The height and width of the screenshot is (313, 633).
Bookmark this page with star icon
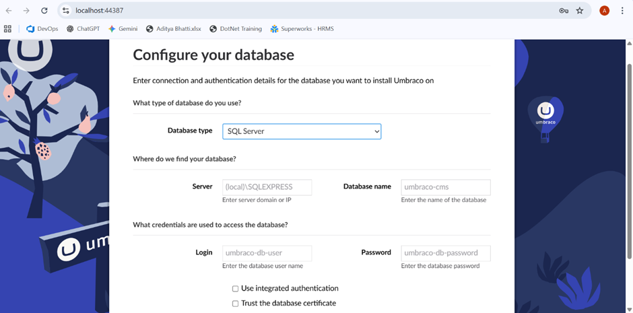tap(580, 11)
